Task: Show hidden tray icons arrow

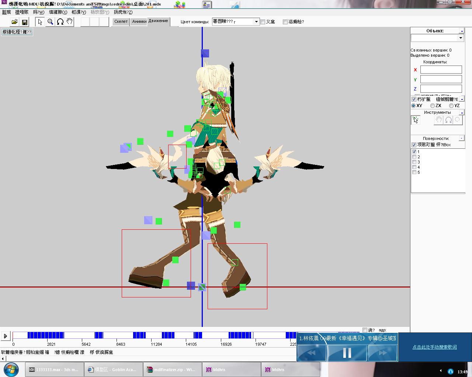Action: click(441, 370)
